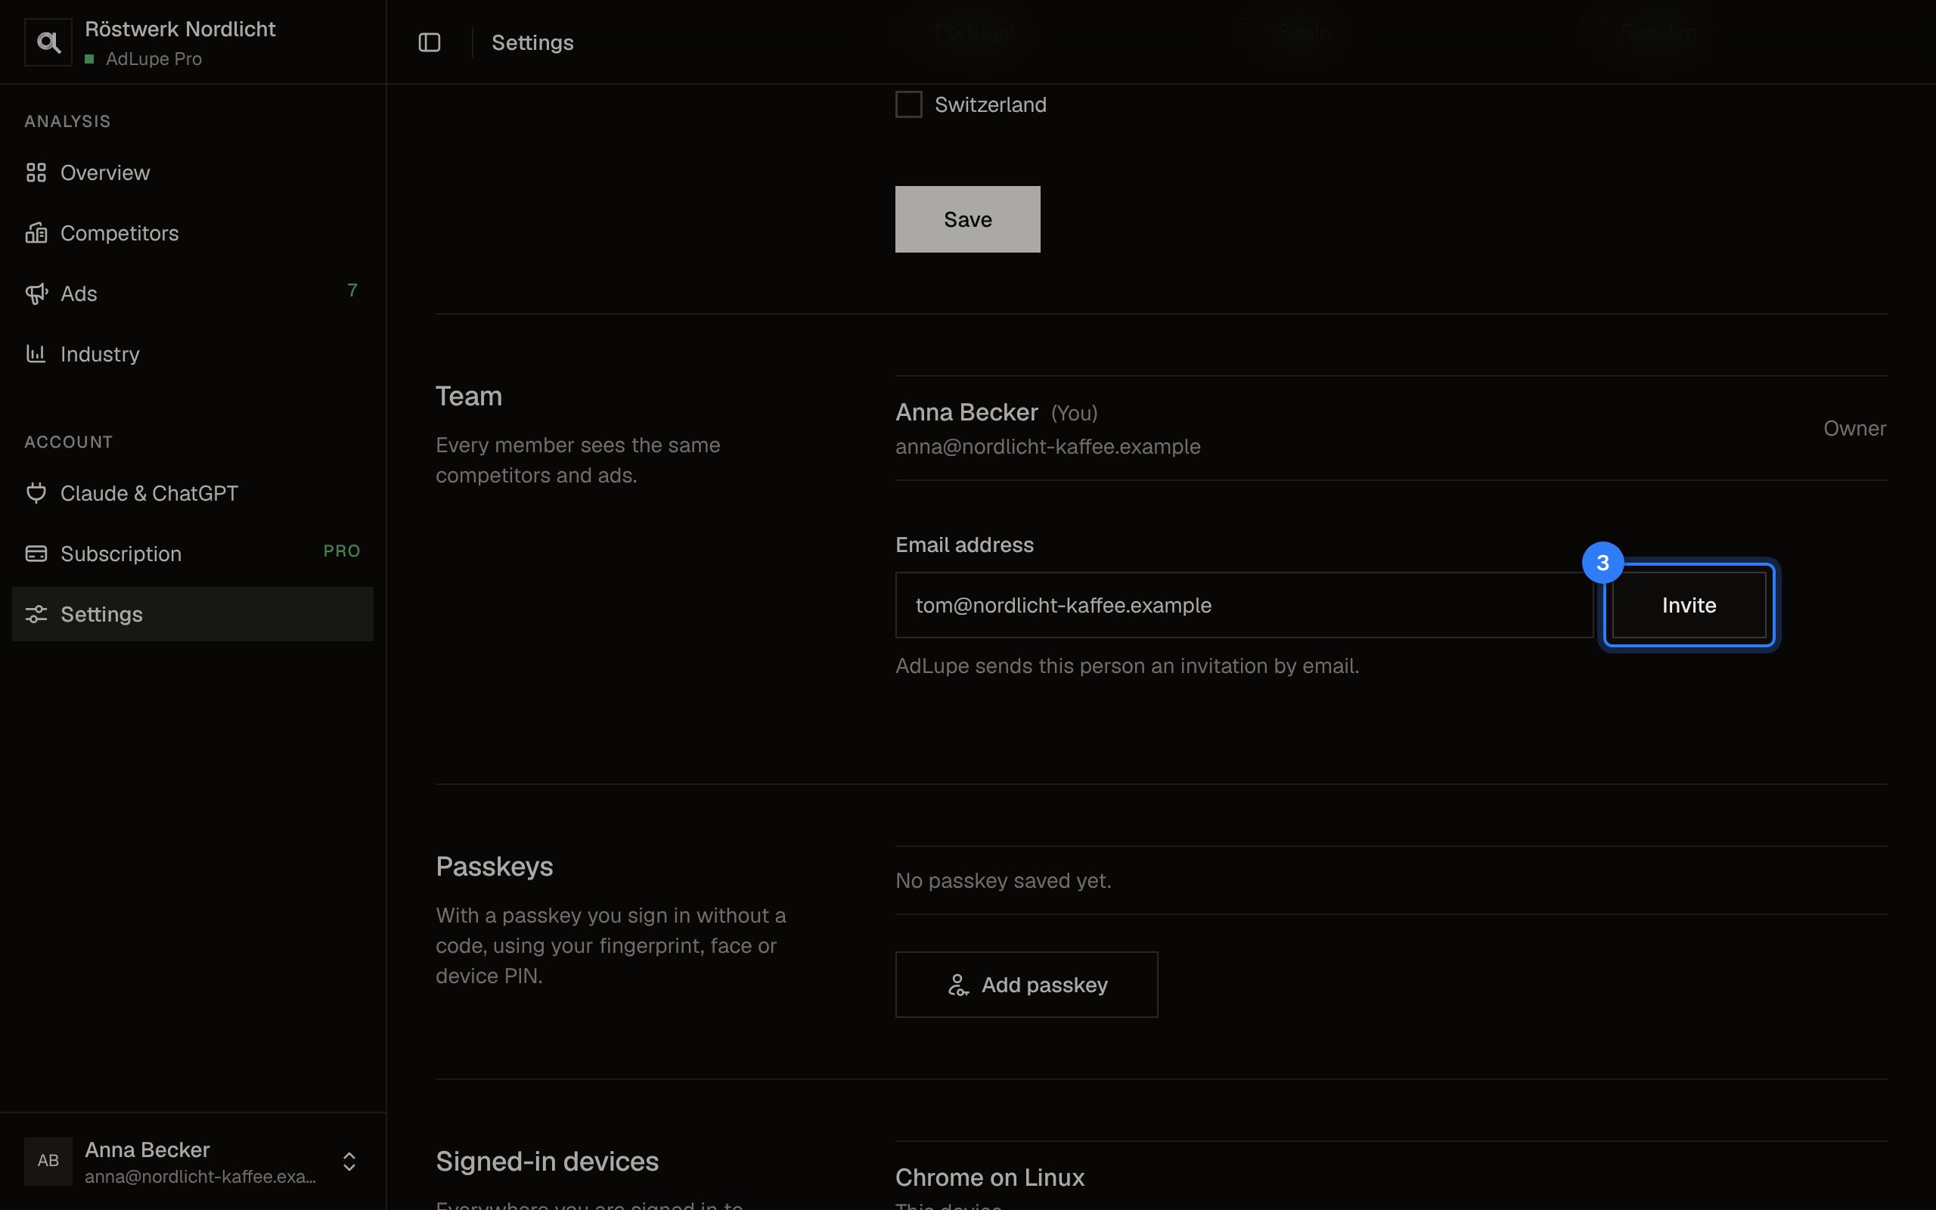The height and width of the screenshot is (1210, 1936).
Task: Click the Röstwerk Nordlicht workspace name
Action: click(x=180, y=29)
